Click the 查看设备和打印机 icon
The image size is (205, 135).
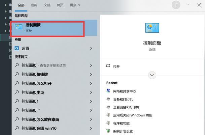(108, 107)
